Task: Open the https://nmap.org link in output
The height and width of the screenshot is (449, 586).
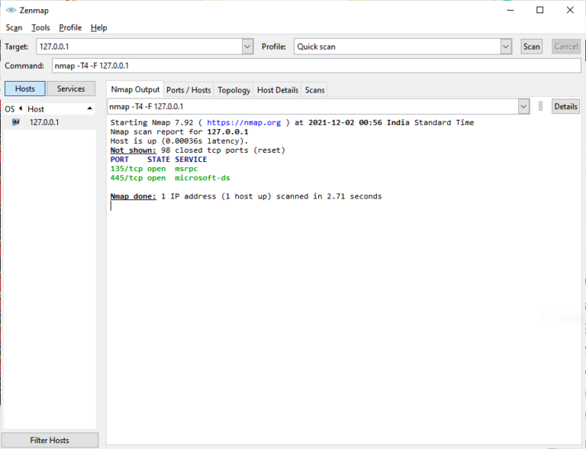Action: coord(243,122)
